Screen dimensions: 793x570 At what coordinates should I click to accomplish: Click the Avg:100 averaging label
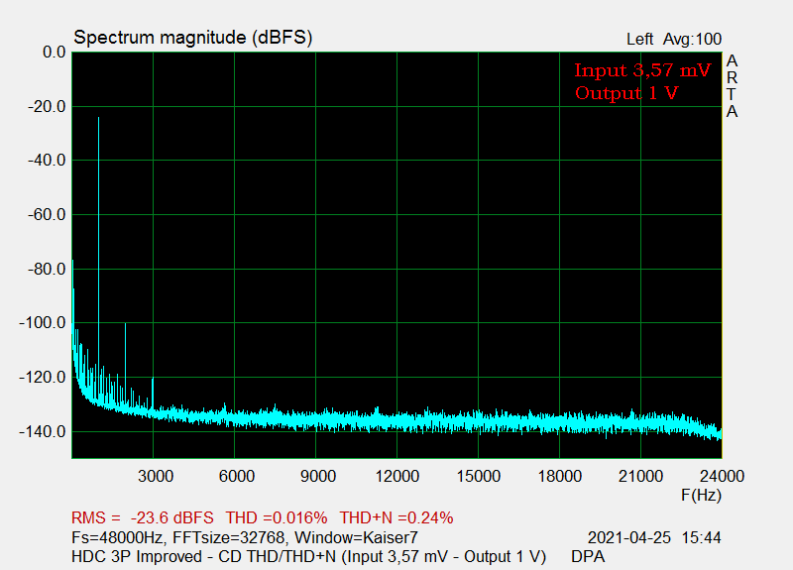point(692,39)
